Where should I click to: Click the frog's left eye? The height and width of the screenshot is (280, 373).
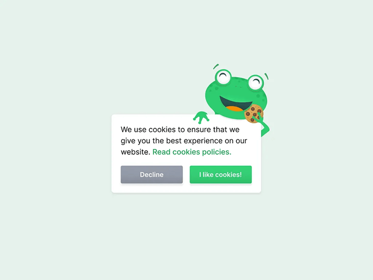coord(223,77)
